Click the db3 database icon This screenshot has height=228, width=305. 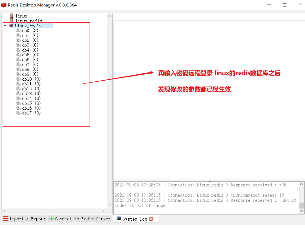point(18,45)
